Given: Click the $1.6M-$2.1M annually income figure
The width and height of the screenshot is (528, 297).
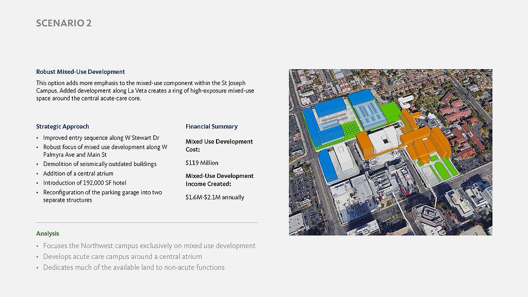Looking at the screenshot, I should [214, 197].
